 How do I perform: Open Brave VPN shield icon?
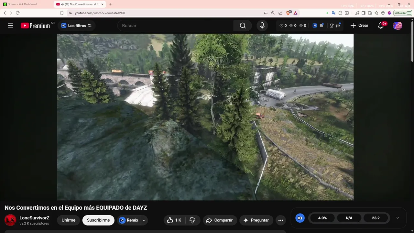tap(383, 13)
